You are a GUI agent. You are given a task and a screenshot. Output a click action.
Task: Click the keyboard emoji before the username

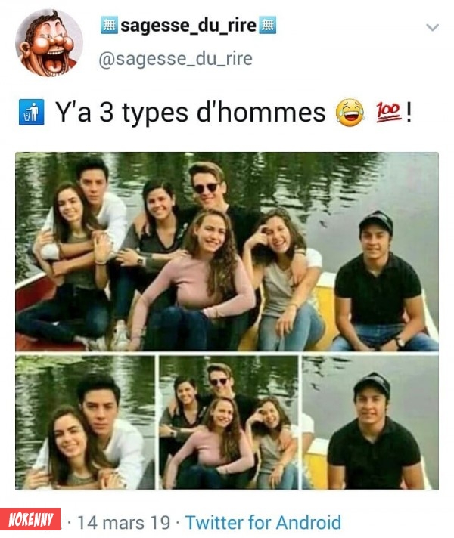point(109,25)
